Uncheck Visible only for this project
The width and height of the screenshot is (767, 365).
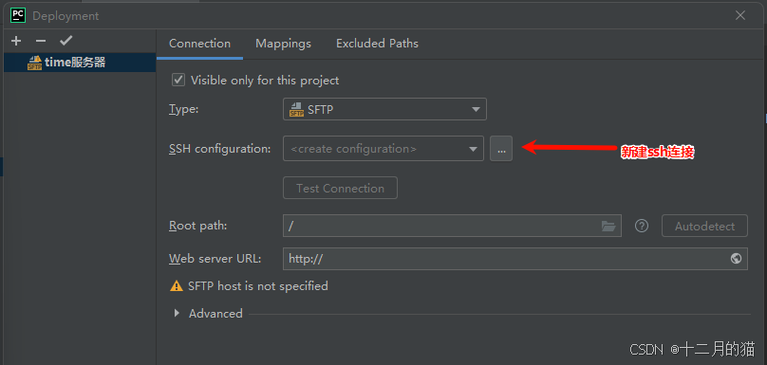(x=178, y=80)
